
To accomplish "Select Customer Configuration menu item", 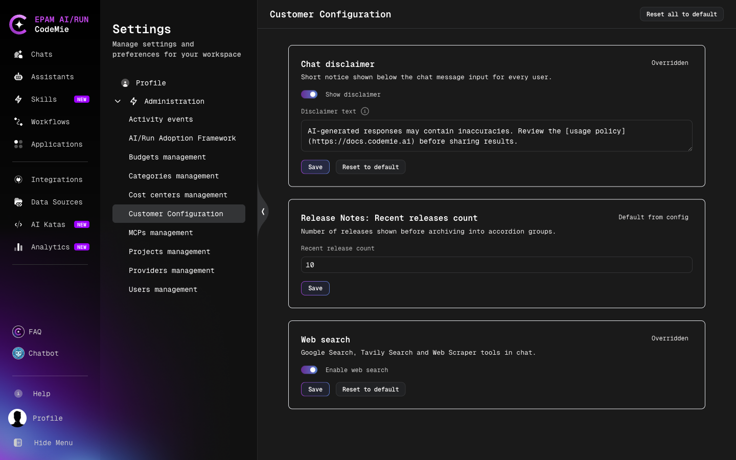I will (x=179, y=214).
